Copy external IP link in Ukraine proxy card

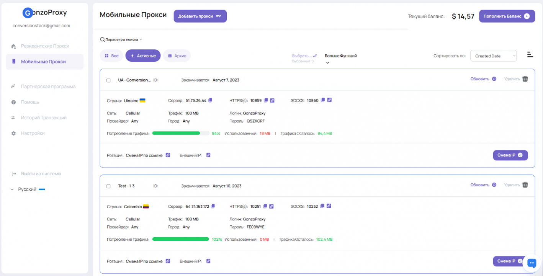click(x=208, y=155)
